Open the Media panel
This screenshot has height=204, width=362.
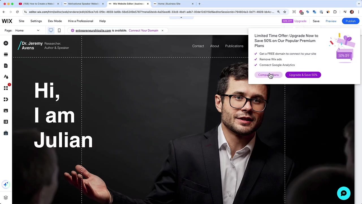pos(6,110)
